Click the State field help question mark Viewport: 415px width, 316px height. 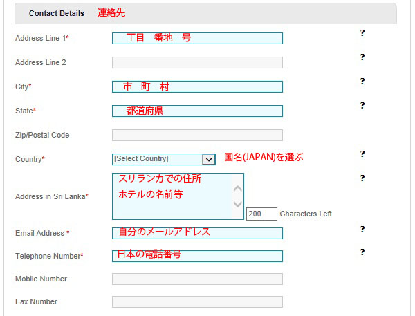point(362,106)
